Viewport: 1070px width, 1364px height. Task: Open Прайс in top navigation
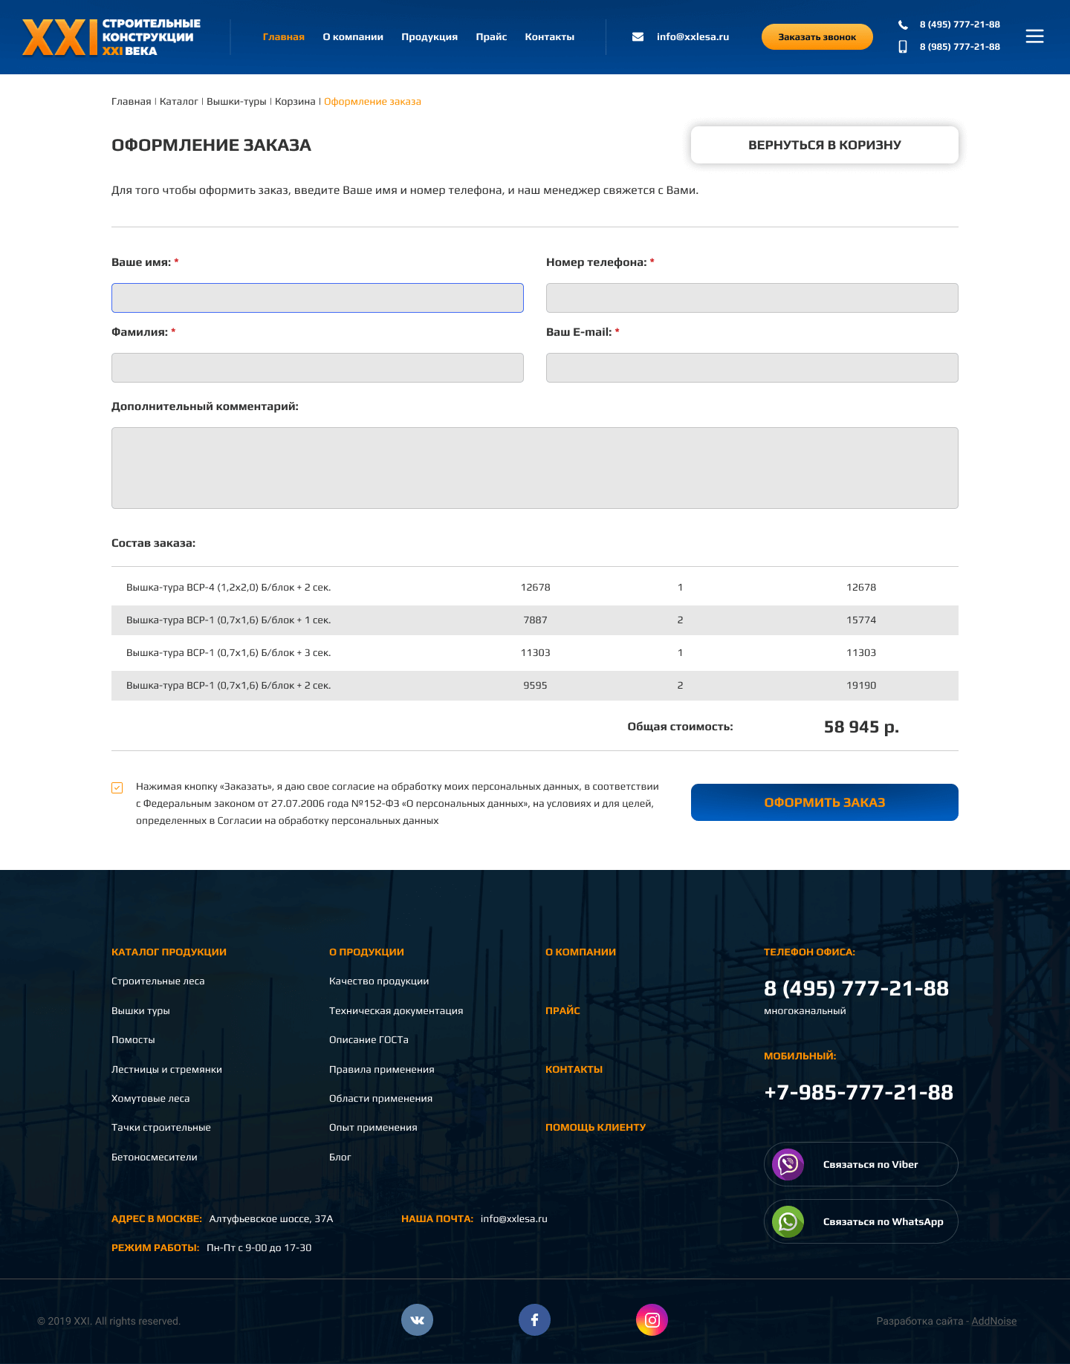491,37
